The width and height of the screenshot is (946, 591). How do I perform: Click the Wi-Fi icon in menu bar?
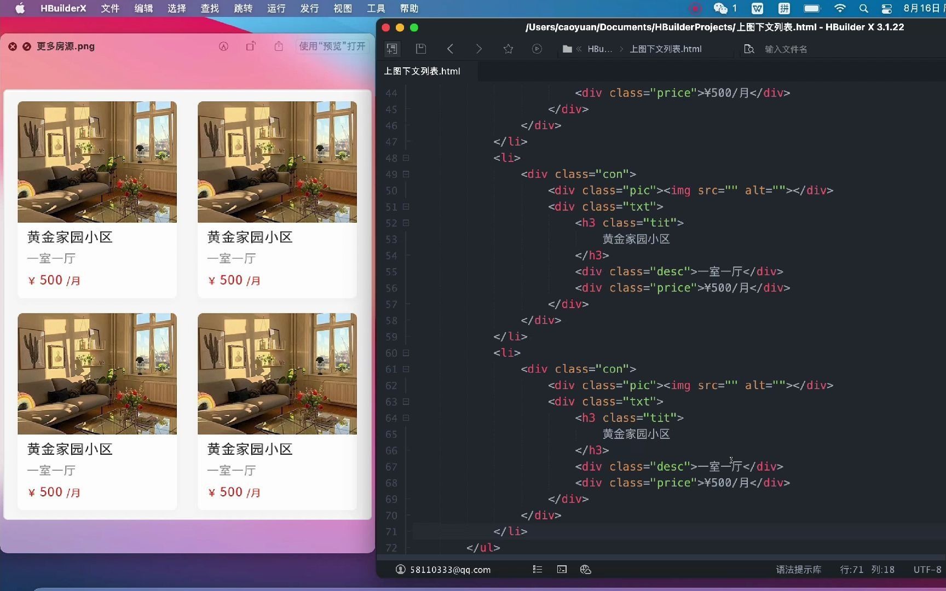click(839, 8)
